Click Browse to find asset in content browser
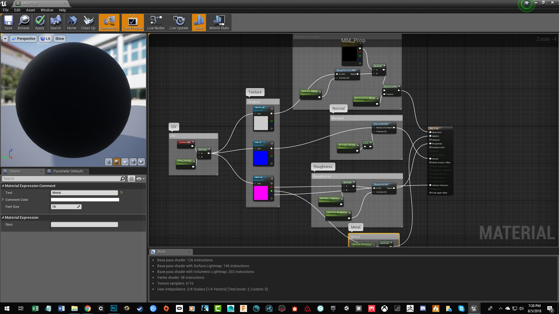Screen dimensions: 559x314 (23, 23)
